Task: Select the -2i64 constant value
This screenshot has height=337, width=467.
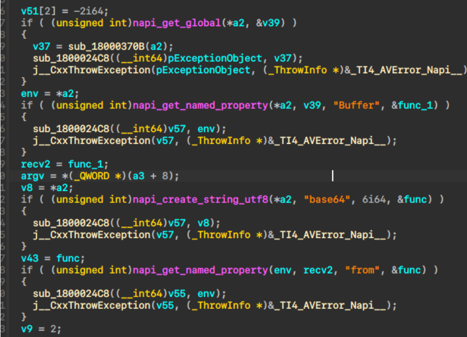Action: [x=88, y=12]
